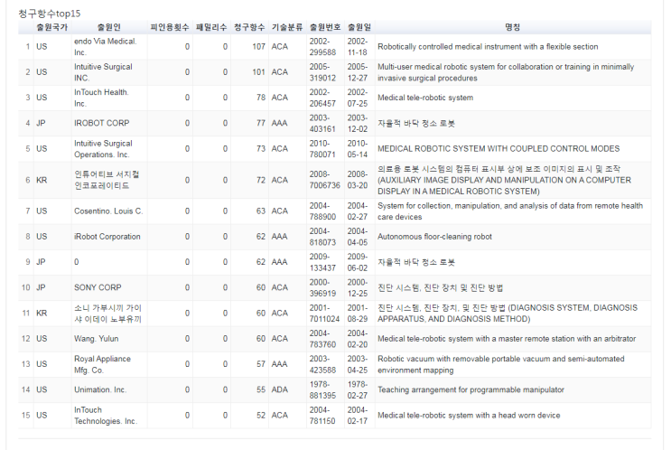Click the 명칭 column header

(513, 27)
